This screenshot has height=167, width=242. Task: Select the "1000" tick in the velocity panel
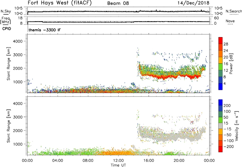18,144
